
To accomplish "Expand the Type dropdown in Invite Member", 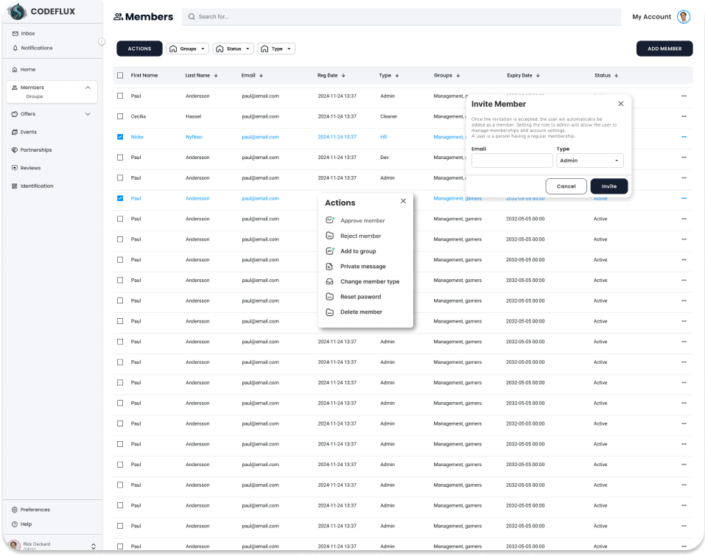I will coord(589,161).
